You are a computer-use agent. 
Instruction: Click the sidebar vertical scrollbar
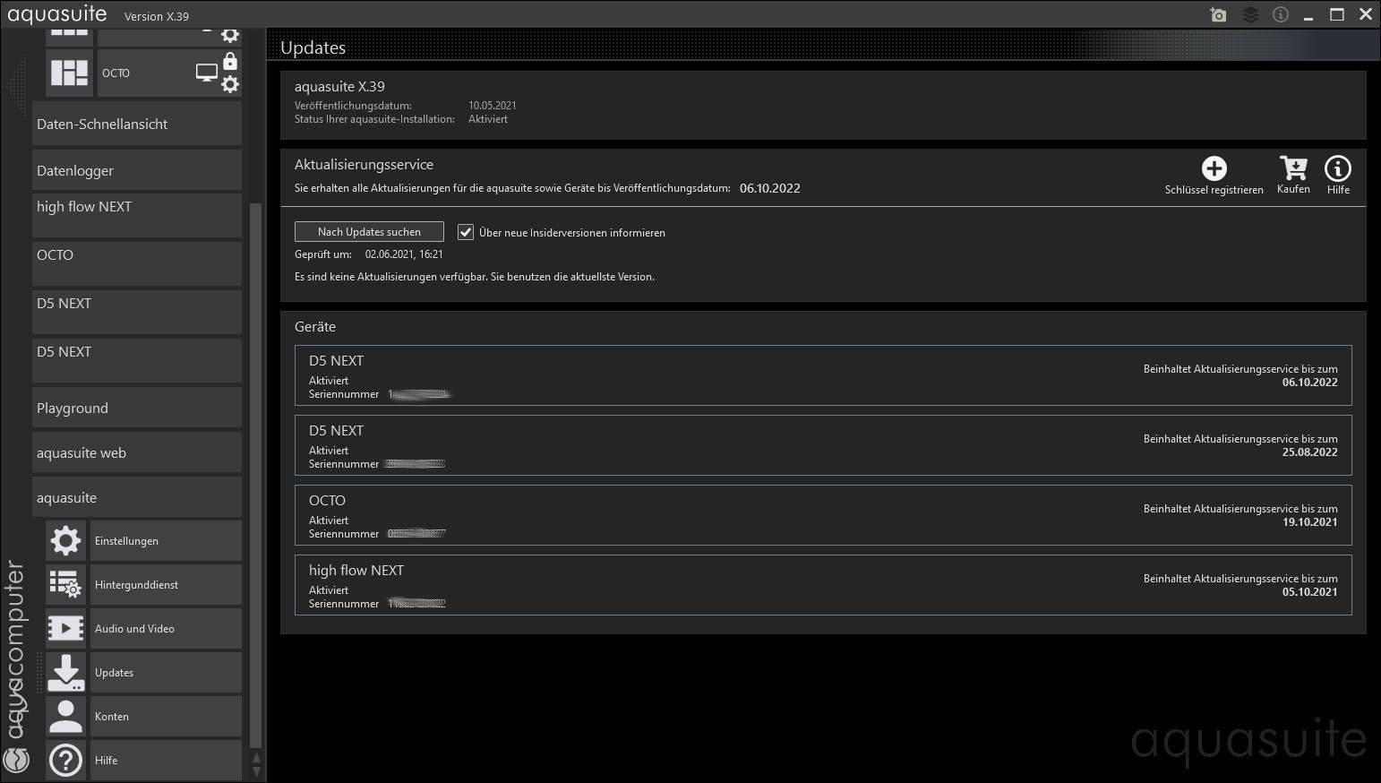click(256, 475)
